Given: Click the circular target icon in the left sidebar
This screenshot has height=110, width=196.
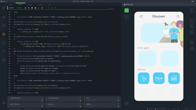Looking at the screenshot, I should click(x=4, y=26).
